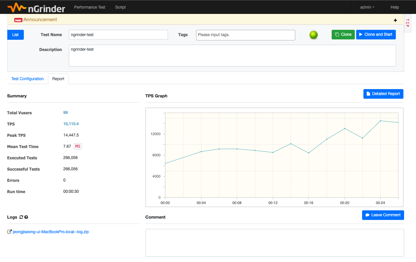Click the MS unit badge
This screenshot has width=416, height=262.
tap(78, 146)
